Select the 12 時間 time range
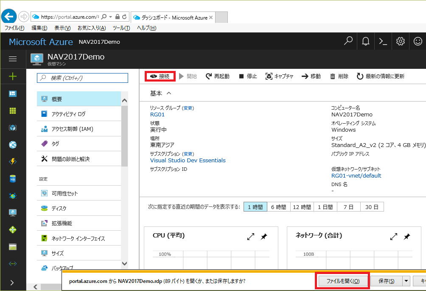Viewport: 426px width, 291px height. (302, 207)
